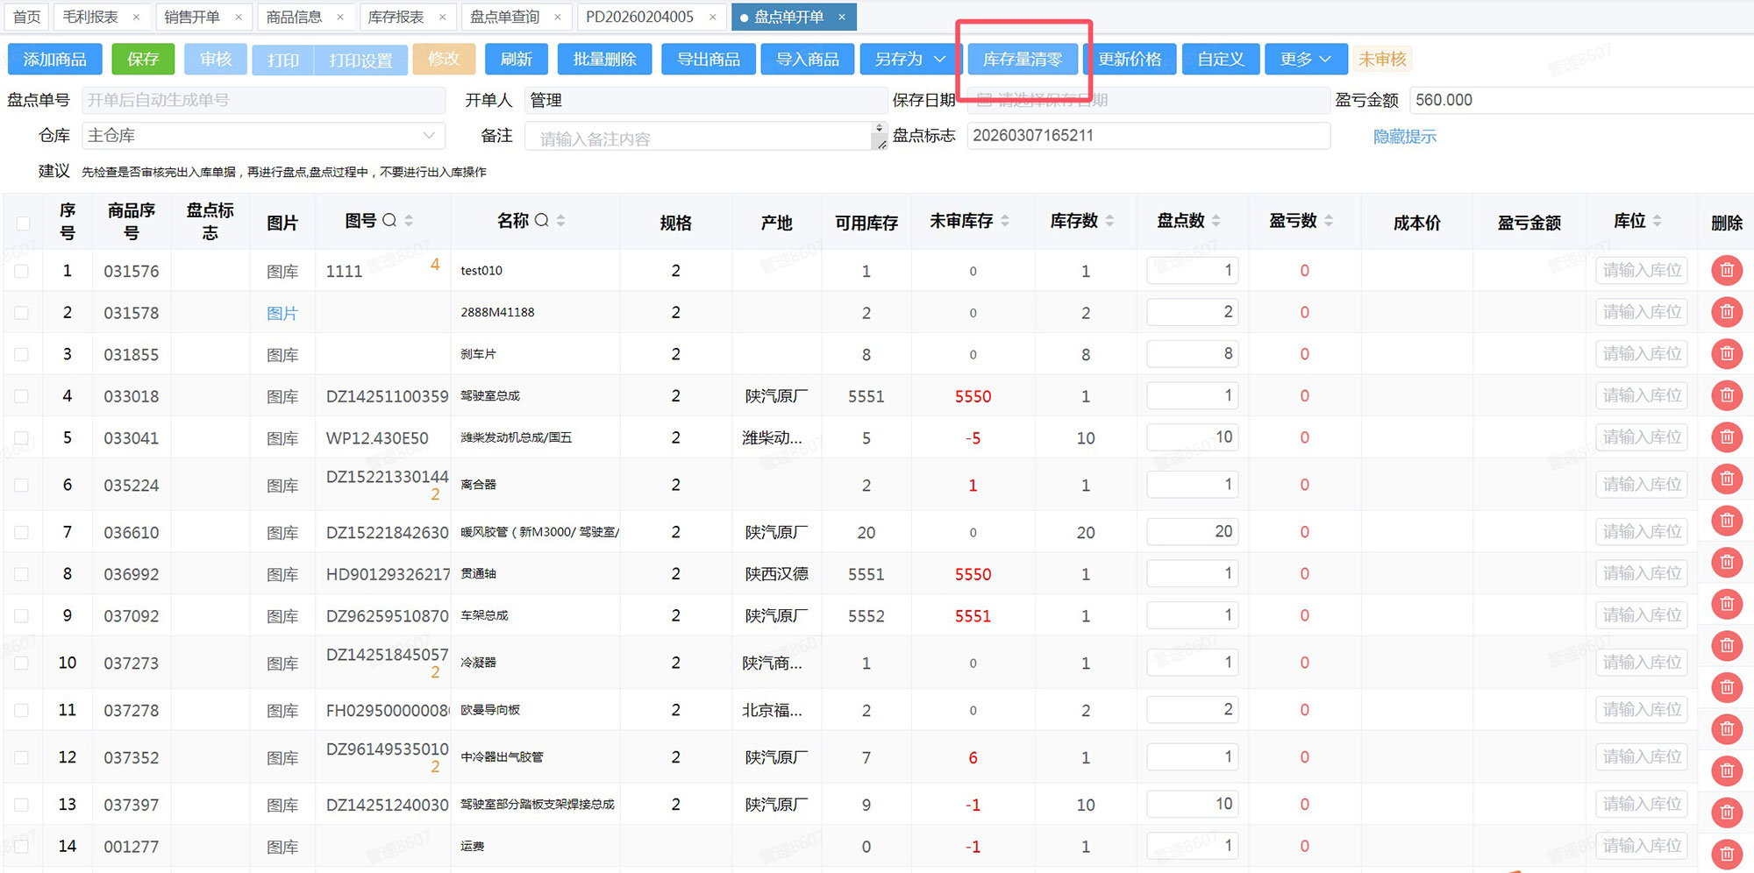Check the row checkbox for 031576
Screen dimensions: 1754x873
click(22, 270)
